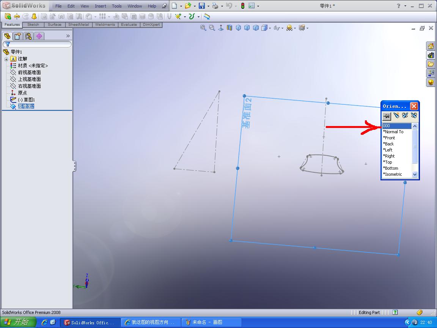Open Appearances ball icon in task pane

pos(431,82)
